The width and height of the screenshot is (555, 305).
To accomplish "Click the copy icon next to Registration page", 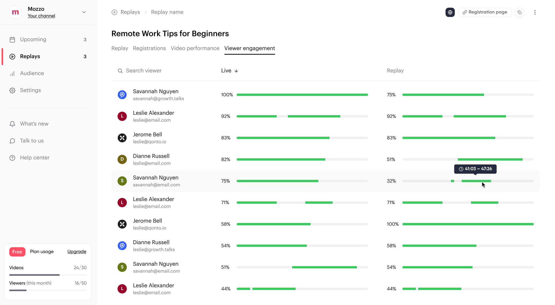I will tap(519, 12).
